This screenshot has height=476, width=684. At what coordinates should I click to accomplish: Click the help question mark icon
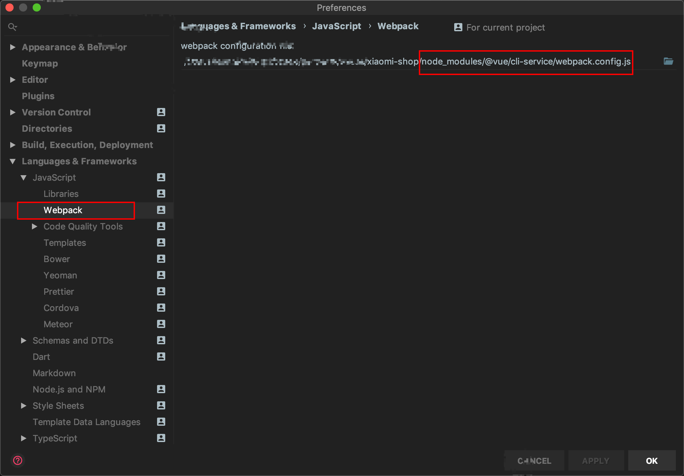(18, 460)
